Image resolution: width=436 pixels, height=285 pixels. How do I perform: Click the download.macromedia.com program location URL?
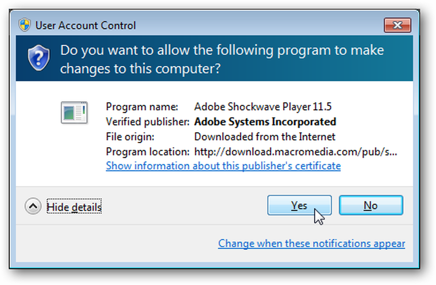[296, 152]
